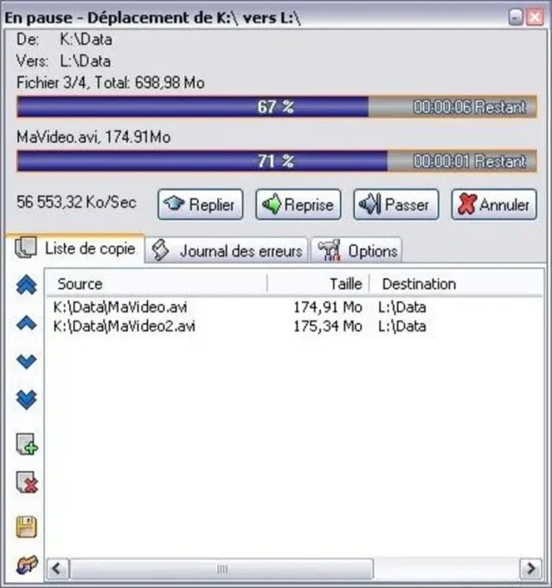Cancel the transfer with Annuler
The width and height of the screenshot is (552, 588).
click(495, 205)
